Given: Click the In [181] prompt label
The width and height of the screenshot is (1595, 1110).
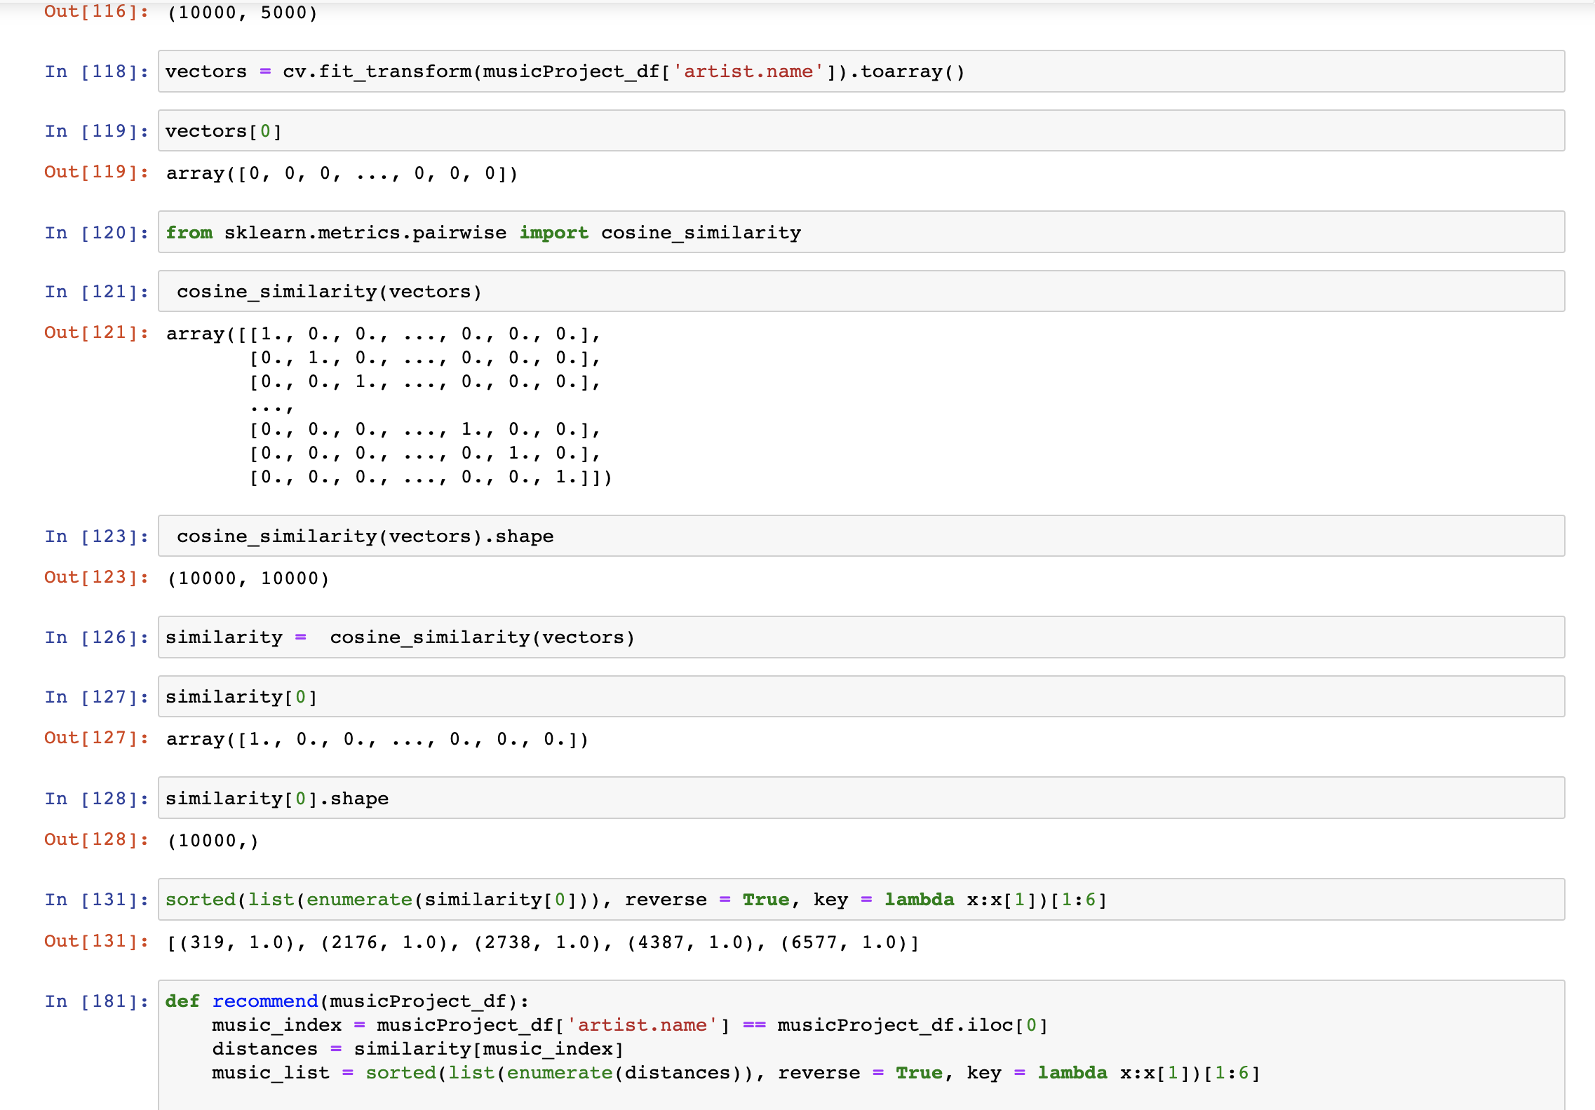Looking at the screenshot, I should tap(97, 1001).
